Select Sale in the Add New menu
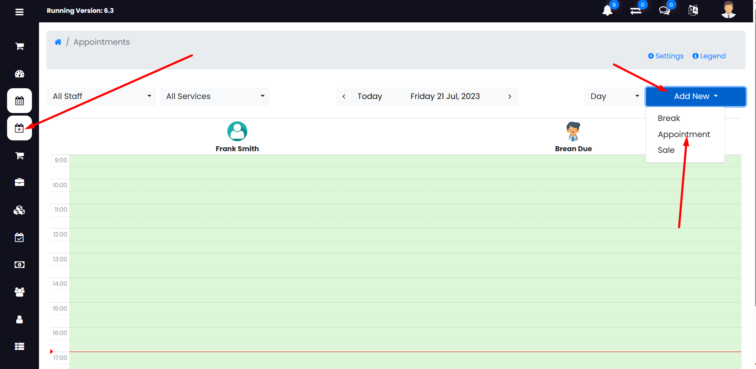Screen dimensions: 756x369 click(666, 150)
